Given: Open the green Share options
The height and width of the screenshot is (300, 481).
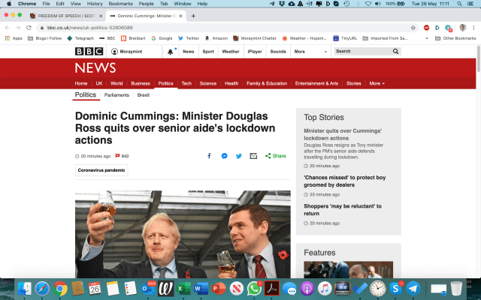Looking at the screenshot, I should 275,156.
